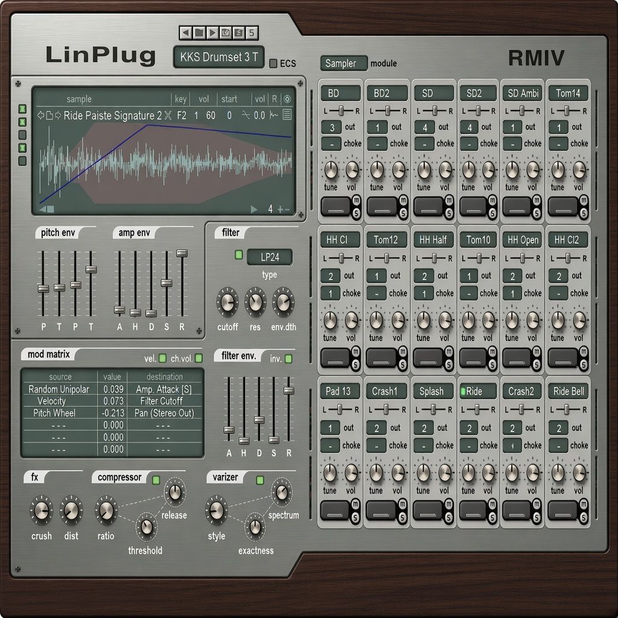Toggle the third (unlit) sample layer LED beside the waveform
618x618 pixels.
[x=22, y=135]
